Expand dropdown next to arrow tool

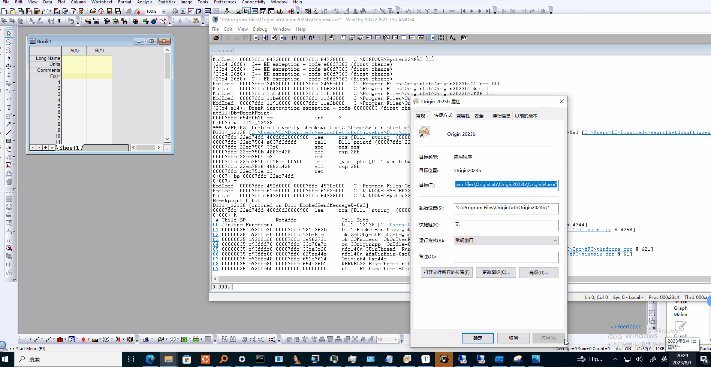[14, 124]
